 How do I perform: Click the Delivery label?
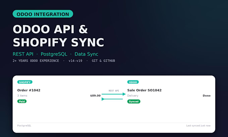click(x=133, y=95)
